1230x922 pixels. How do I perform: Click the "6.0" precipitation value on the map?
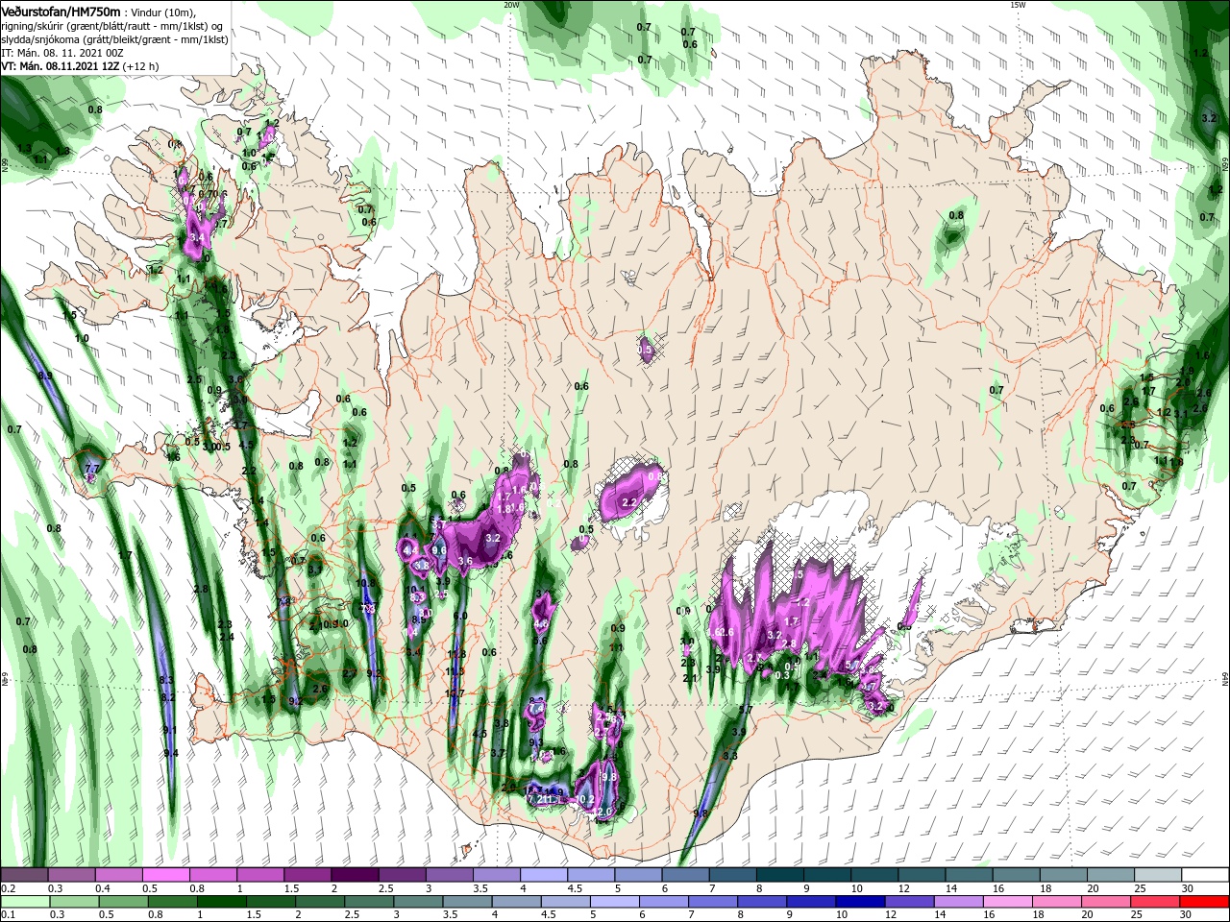[x=460, y=616]
